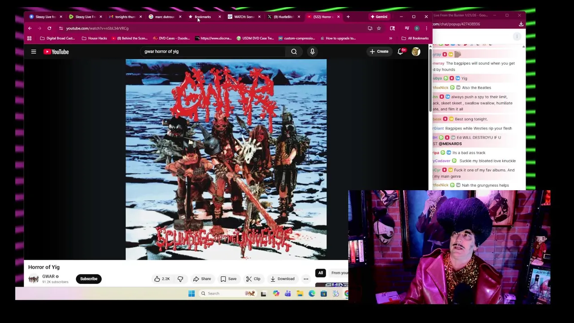Image resolution: width=574 pixels, height=323 pixels.
Task: Open the Windows Start button
Action: point(191,293)
